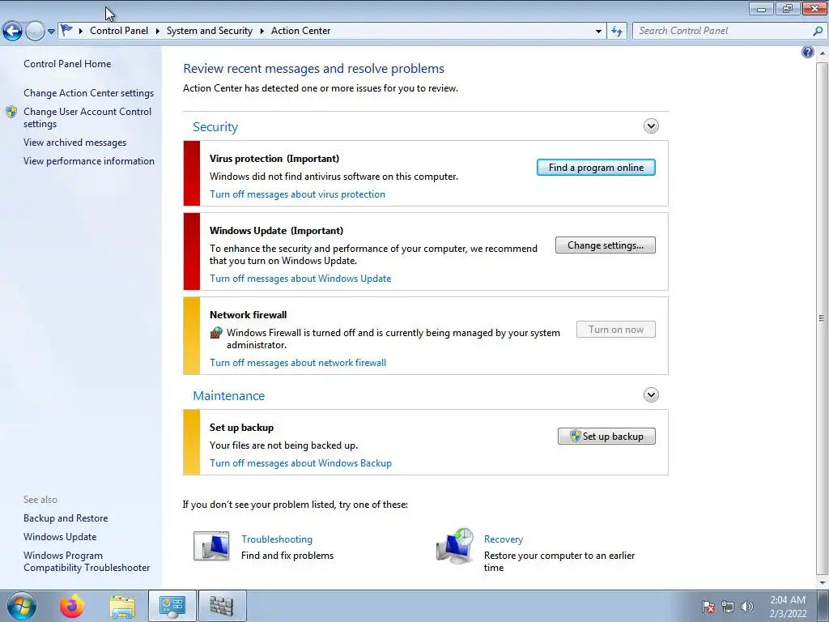Open Windows Explorer from the taskbar

pos(122,607)
